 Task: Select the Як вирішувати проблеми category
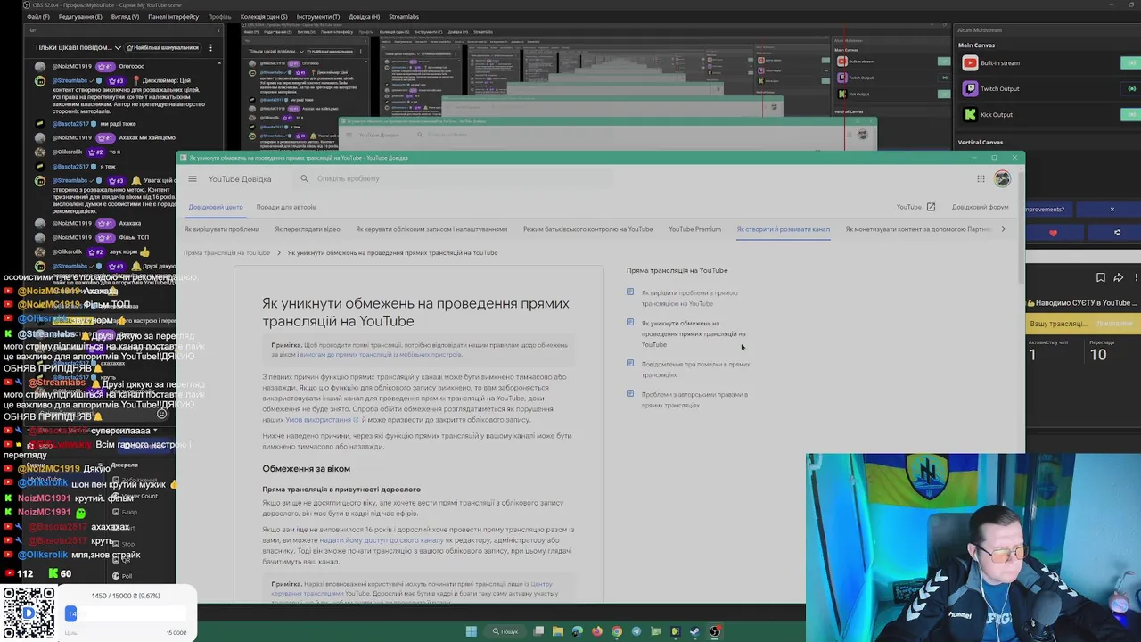pos(222,229)
